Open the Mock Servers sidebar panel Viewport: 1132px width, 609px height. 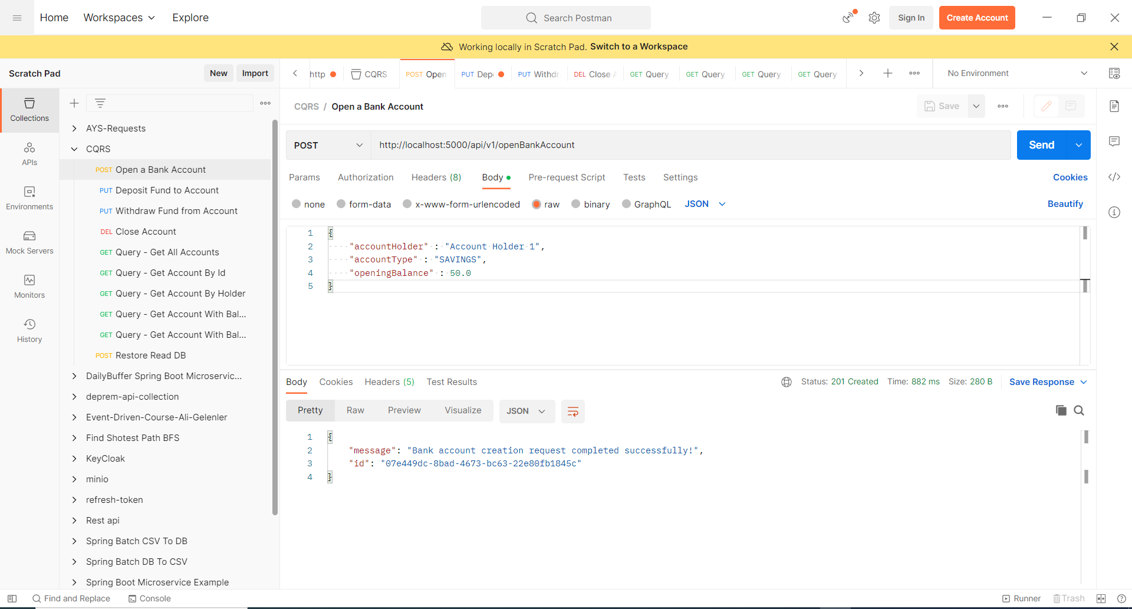point(29,243)
